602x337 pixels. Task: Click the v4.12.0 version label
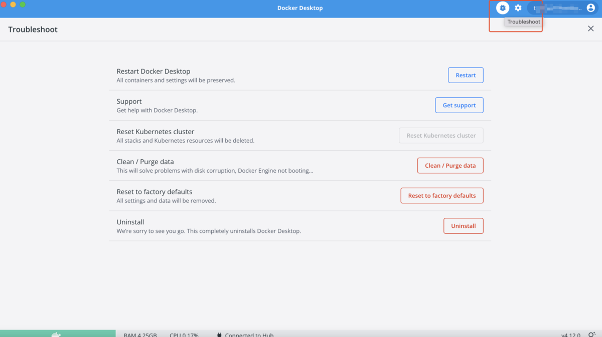(x=571, y=335)
